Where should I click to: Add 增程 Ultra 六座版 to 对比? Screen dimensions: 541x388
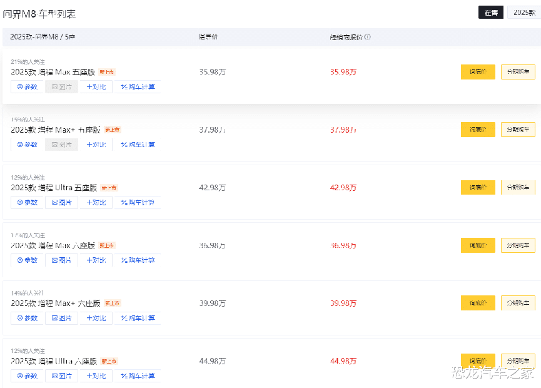point(96,376)
